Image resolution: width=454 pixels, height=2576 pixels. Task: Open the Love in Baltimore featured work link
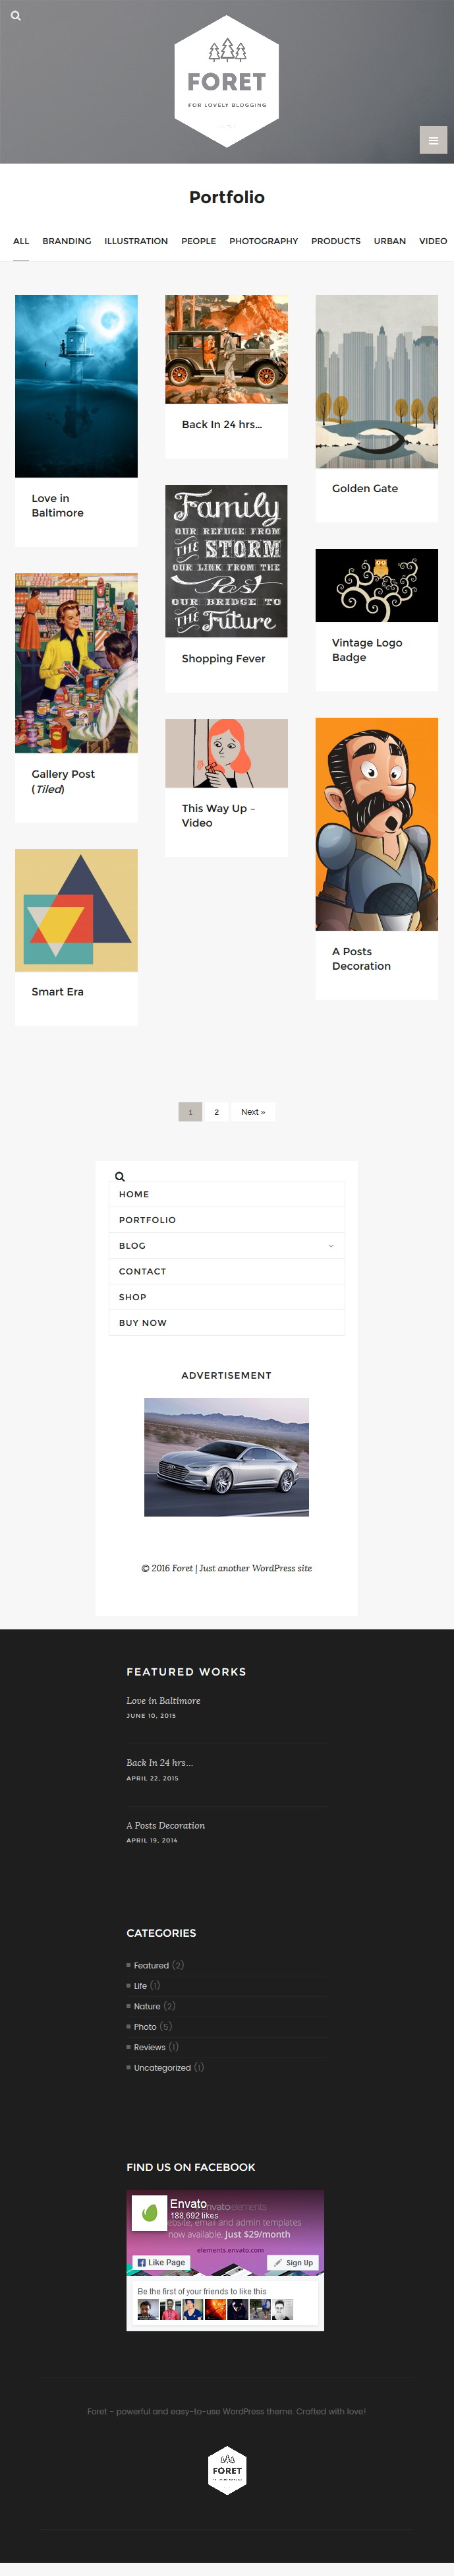163,1700
